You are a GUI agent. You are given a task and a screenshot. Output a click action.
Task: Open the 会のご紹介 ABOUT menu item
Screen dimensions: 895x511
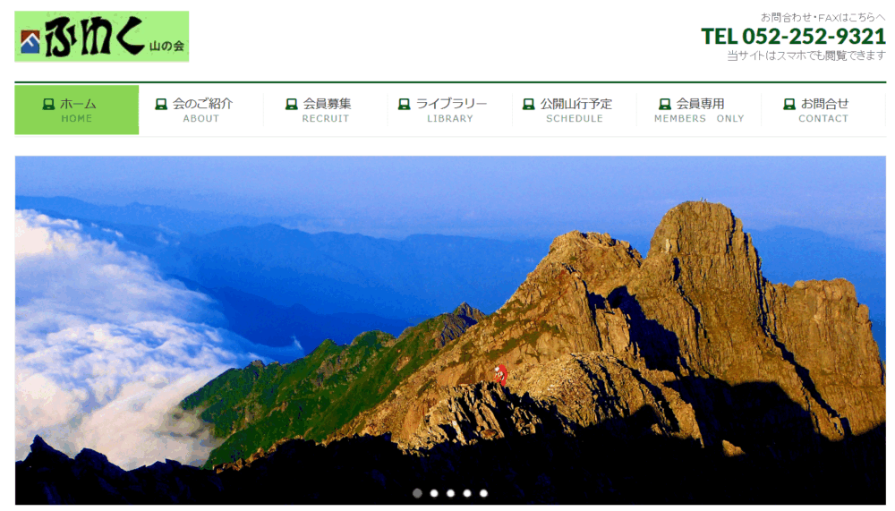pyautogui.click(x=200, y=109)
